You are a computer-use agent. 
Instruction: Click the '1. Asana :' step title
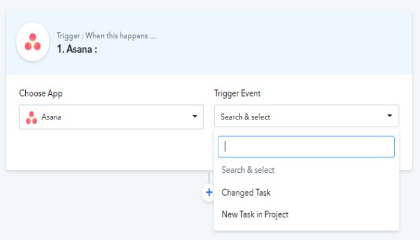[77, 49]
